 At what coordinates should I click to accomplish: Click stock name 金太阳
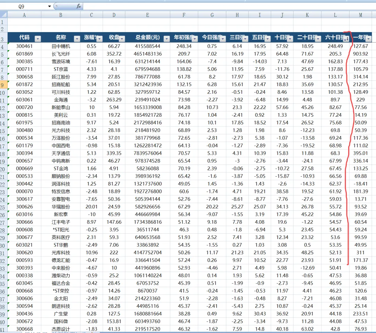pos(61,299)
